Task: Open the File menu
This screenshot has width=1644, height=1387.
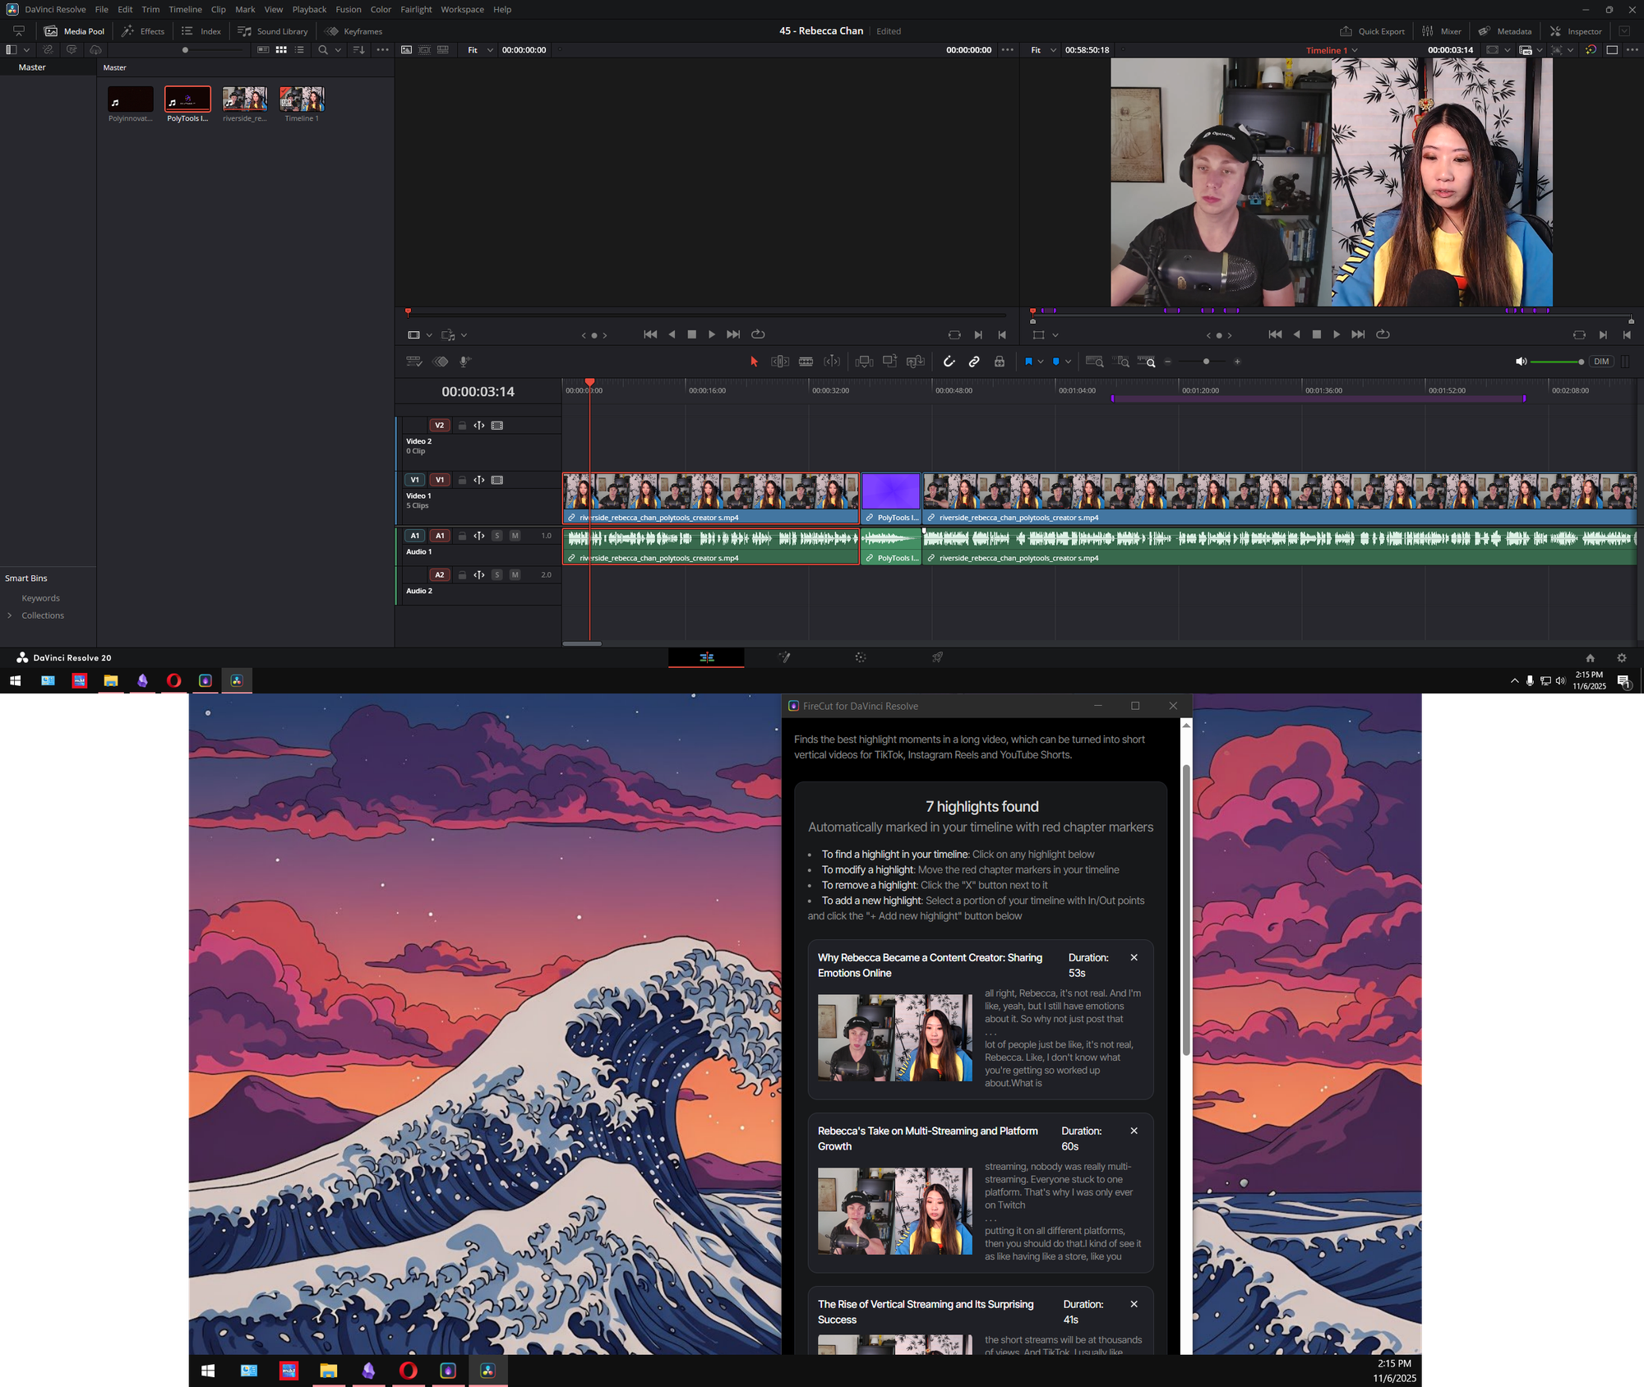Action: 102,10
